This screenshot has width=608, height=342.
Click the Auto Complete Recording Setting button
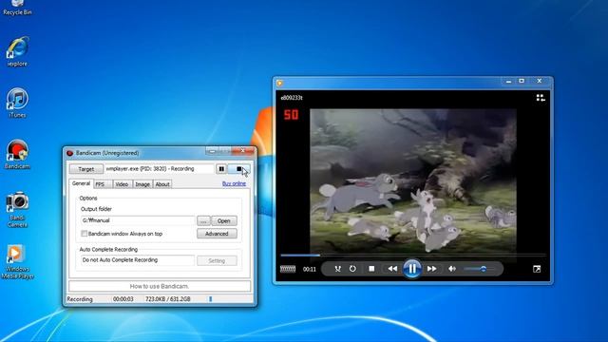pyautogui.click(x=217, y=260)
